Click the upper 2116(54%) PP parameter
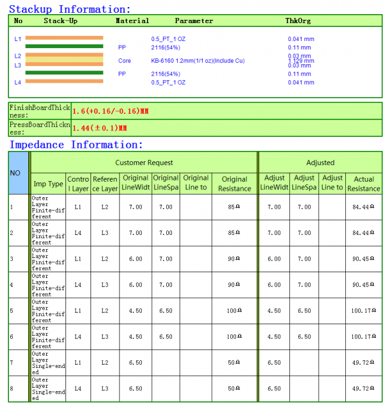Image resolution: width=385 pixels, height=409 pixels. tap(166, 48)
